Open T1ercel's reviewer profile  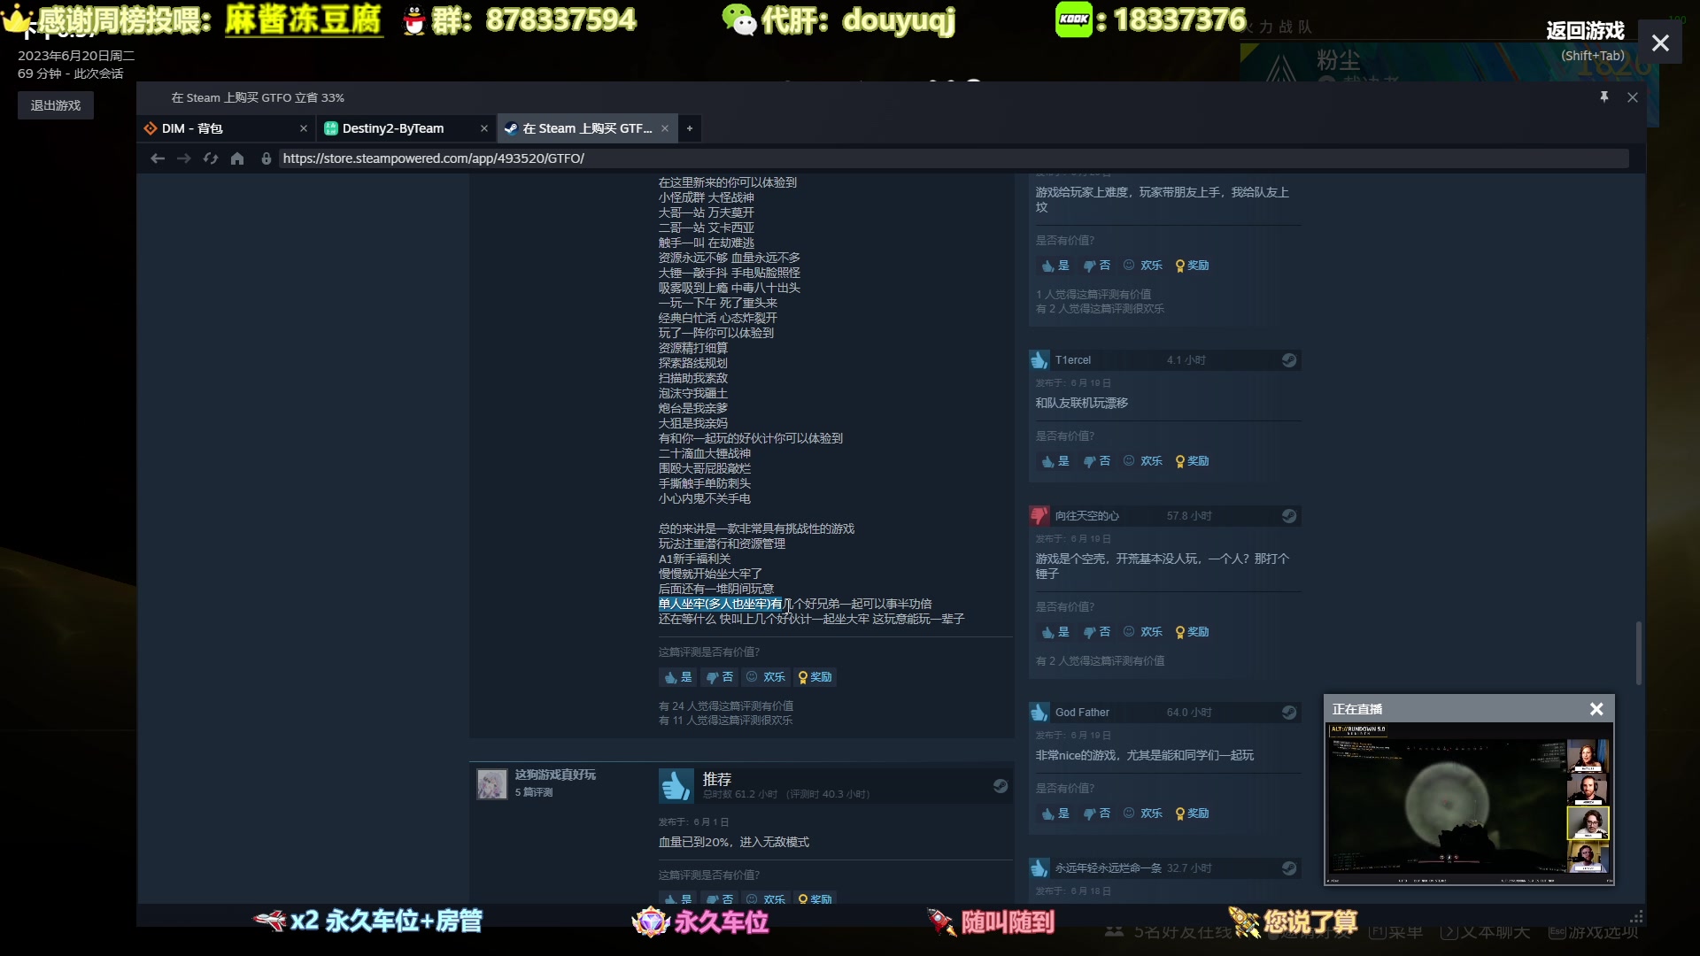[x=1072, y=360]
